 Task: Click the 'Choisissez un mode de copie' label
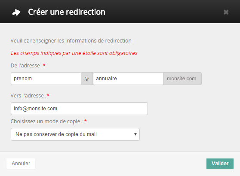pos(47,121)
